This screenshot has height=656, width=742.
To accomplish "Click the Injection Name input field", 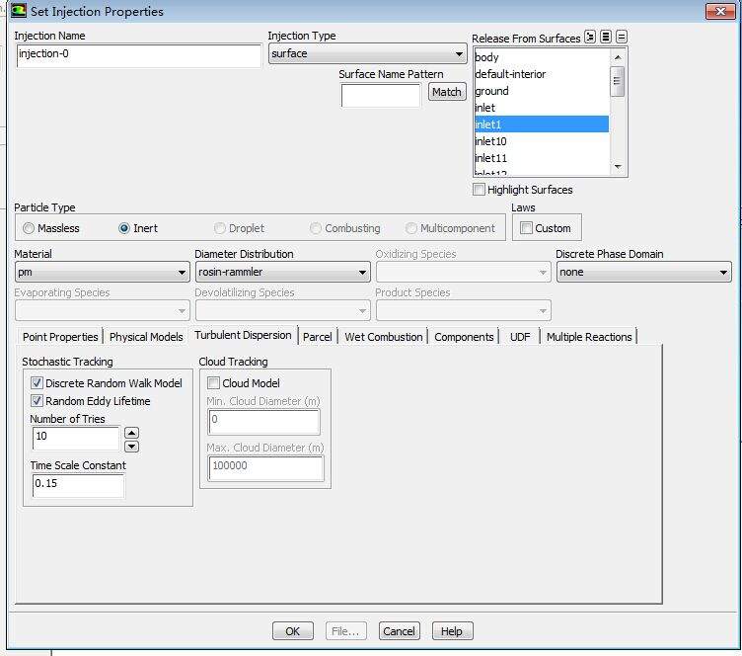I will pyautogui.click(x=139, y=55).
